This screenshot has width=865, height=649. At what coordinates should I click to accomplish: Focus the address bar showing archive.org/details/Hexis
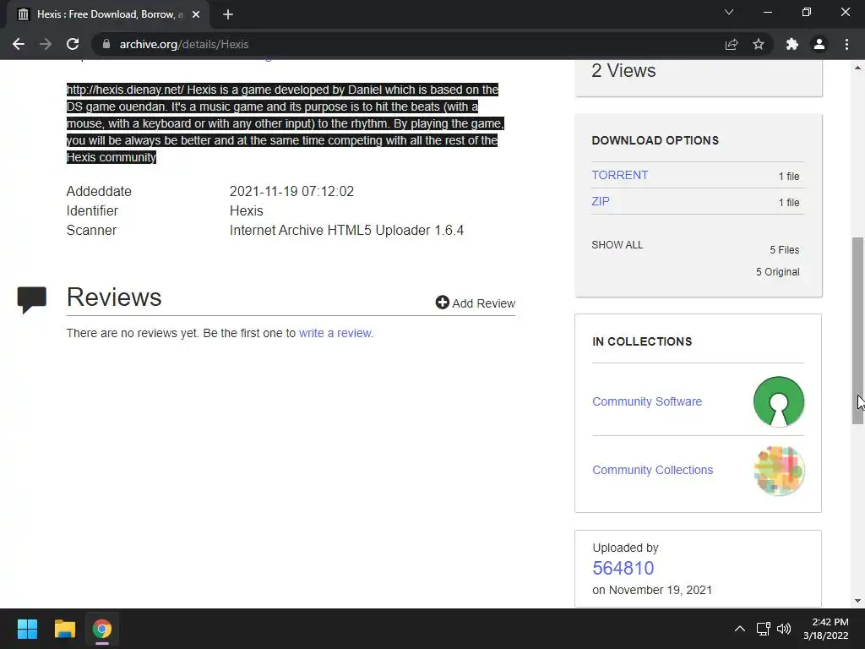[x=408, y=44]
